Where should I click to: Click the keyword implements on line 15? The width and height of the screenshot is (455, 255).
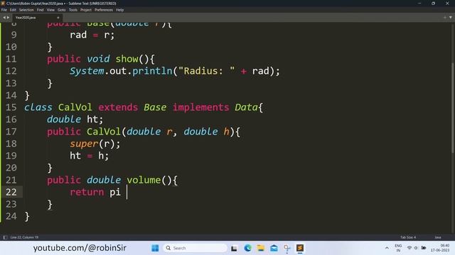pos(200,108)
